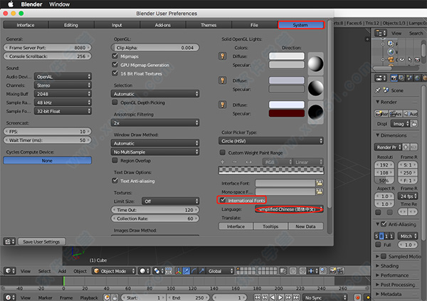Click second light Diffuse color swatch
The height and width of the screenshot is (301, 427).
click(x=287, y=80)
